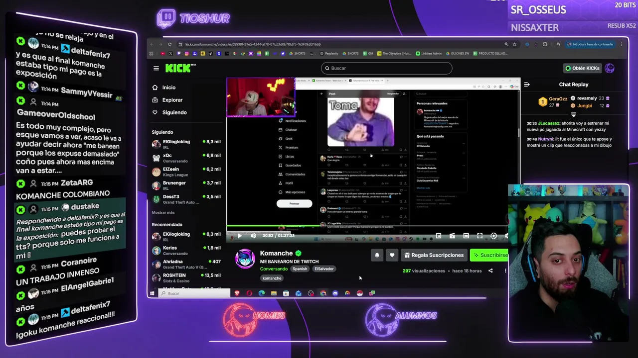This screenshot has height=358, width=638.
Task: Open Jungbi in the gifter leaderboard
Action: coord(585,105)
